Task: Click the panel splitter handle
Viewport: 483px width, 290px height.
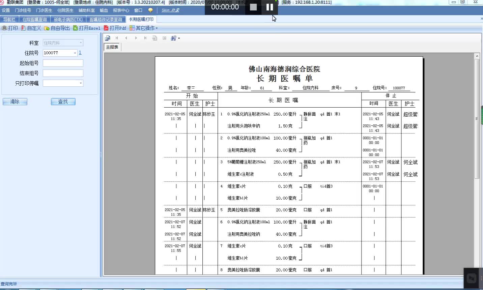Action: (101, 155)
